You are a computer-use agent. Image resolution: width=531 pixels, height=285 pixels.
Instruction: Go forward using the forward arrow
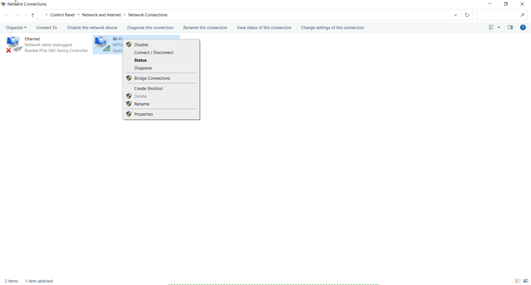(x=17, y=15)
